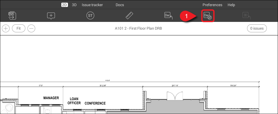Open the Help menu
Viewport: 278px width, 114px height.
click(x=231, y=5)
